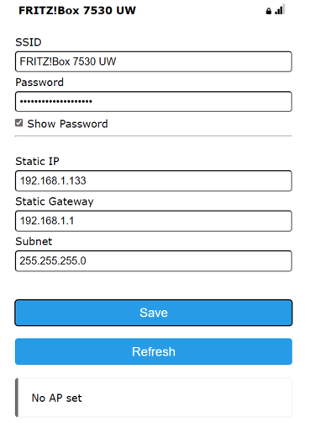Click the Static Gateway label
The width and height of the screenshot is (310, 423).
(x=55, y=201)
